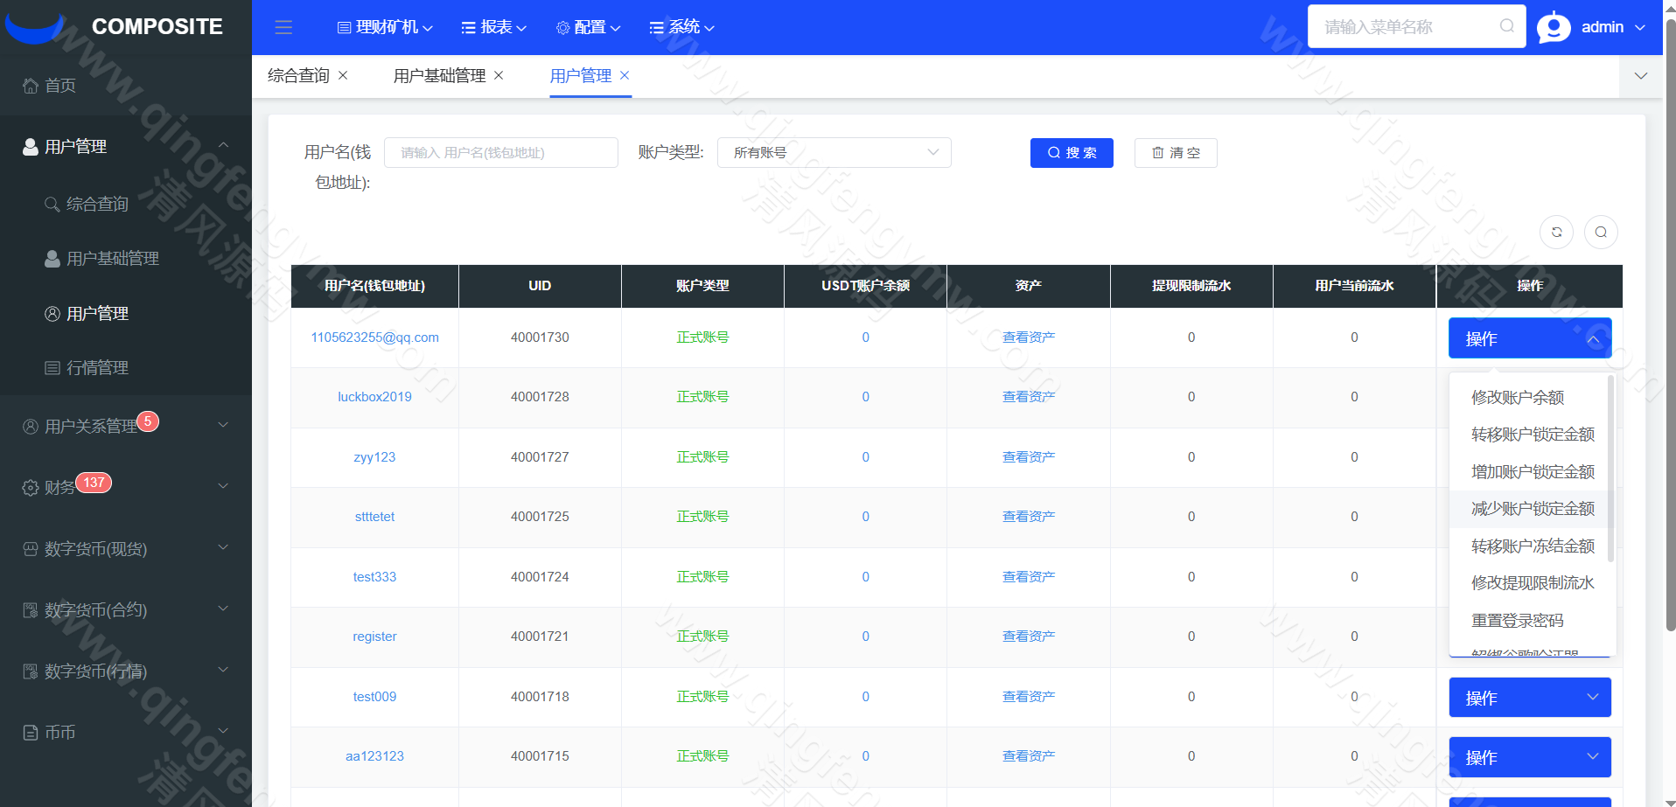
Task: Click the search icon above the table
Action: tap(1602, 232)
